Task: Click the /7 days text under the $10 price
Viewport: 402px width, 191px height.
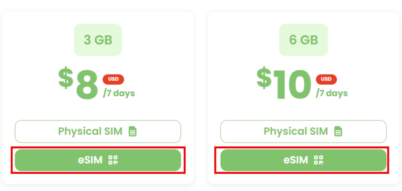Action: (332, 93)
